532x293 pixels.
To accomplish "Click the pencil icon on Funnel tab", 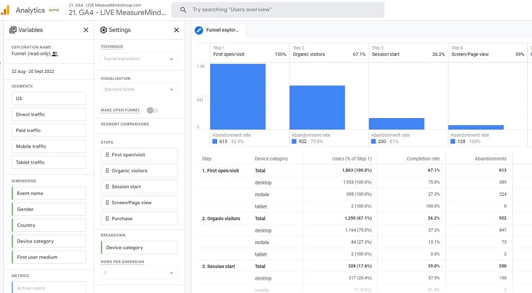I will 199,30.
